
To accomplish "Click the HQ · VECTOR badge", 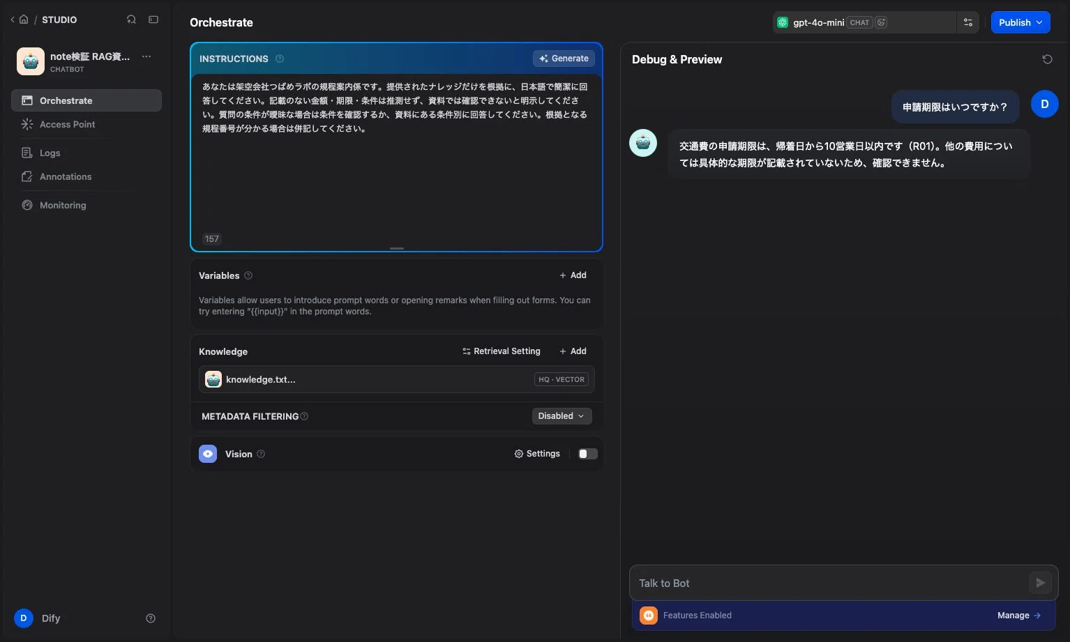I will [x=562, y=379].
